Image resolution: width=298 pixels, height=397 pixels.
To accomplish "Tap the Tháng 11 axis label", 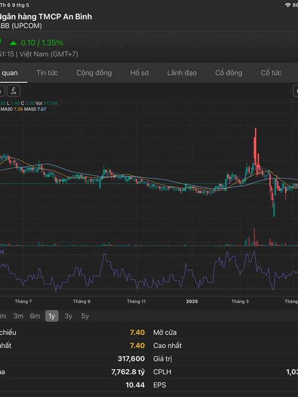I will 136,301.
